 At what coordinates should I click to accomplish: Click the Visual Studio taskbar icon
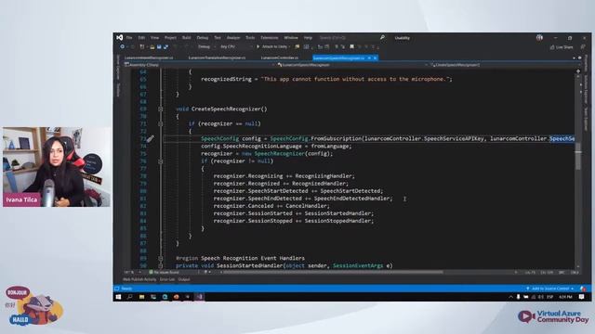pos(200,297)
